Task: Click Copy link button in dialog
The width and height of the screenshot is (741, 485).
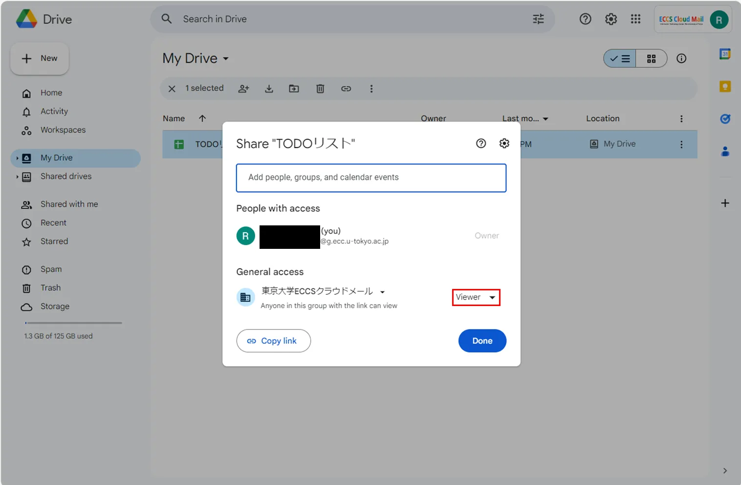Action: coord(273,341)
